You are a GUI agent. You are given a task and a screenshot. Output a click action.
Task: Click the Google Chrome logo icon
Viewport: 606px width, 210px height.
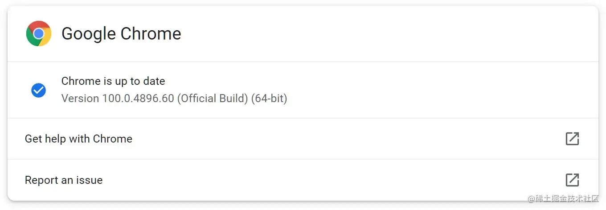(39, 34)
